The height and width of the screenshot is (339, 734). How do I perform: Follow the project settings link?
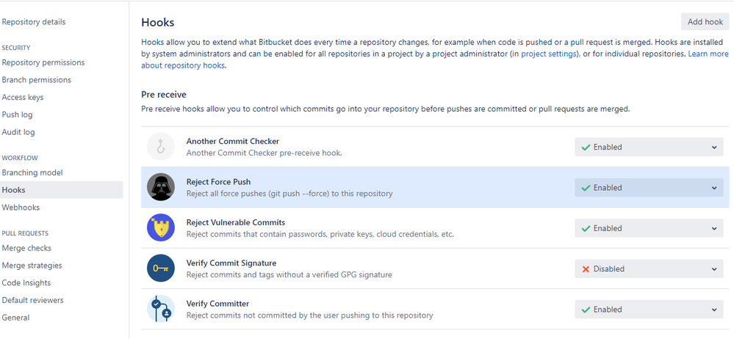click(x=549, y=54)
